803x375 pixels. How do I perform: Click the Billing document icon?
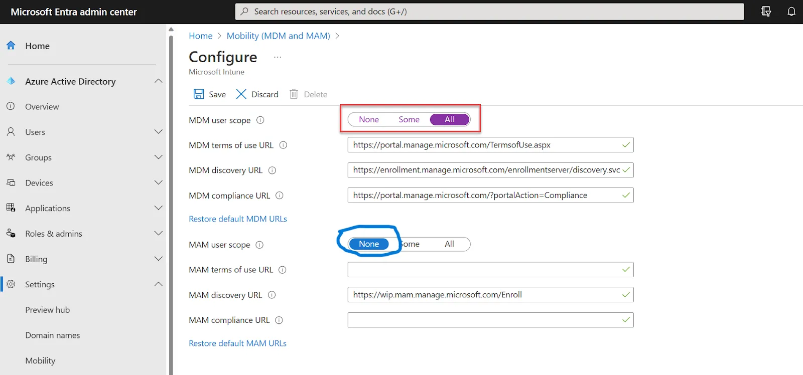pos(11,259)
